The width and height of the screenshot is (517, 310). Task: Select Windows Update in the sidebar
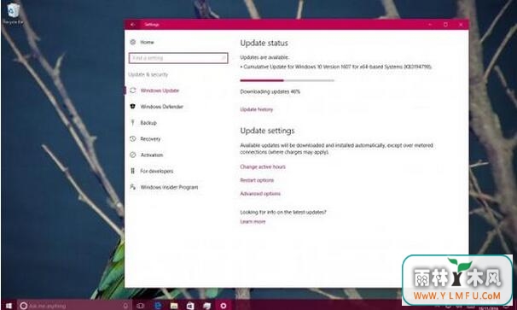[160, 91]
